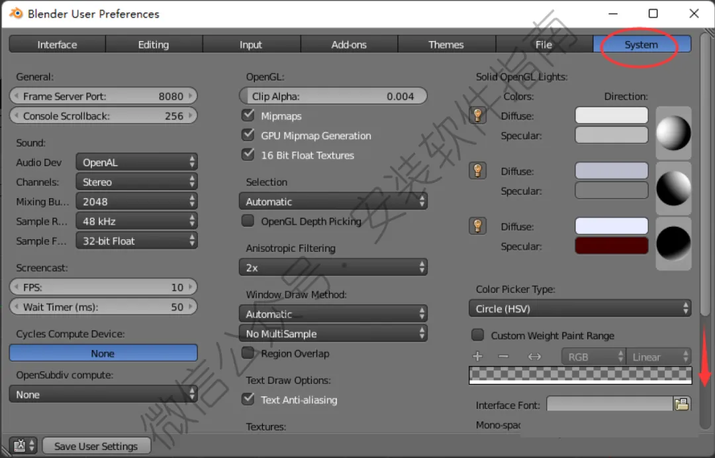Open Window Draw Method Automatic dropdown
This screenshot has width=715, height=458.
pyautogui.click(x=333, y=314)
